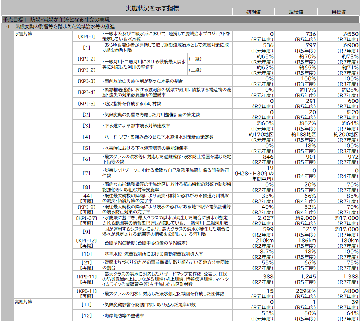Click the 5217 current value cell
Viewport: 361px width, 321px height.
[296, 231]
